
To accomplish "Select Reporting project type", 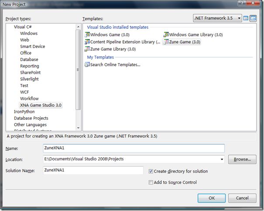I will pyautogui.click(x=30, y=66).
